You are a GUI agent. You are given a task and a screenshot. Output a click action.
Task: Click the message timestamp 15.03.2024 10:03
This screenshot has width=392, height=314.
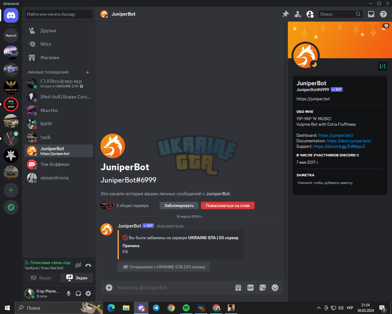coord(170,226)
